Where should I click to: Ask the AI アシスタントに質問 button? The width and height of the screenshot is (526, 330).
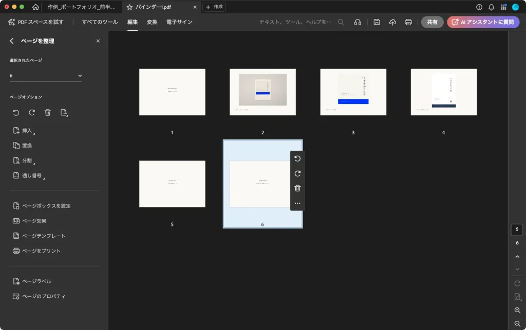pos(483,22)
